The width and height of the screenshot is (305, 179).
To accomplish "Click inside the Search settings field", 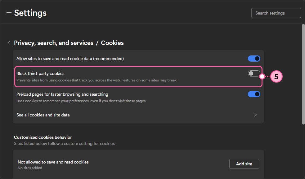I will click(x=276, y=13).
